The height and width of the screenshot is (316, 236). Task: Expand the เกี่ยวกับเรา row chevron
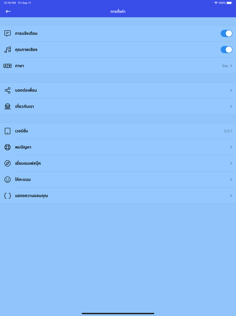pyautogui.click(x=231, y=107)
